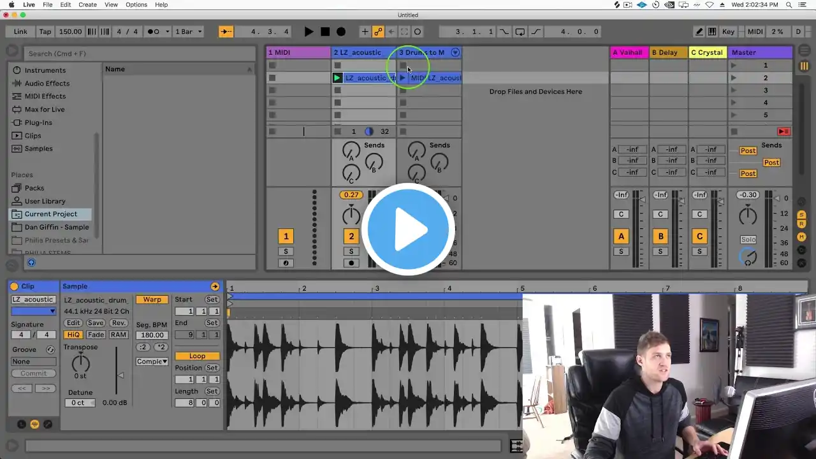Arm track 2 for recording
816x459 pixels.
click(x=351, y=263)
